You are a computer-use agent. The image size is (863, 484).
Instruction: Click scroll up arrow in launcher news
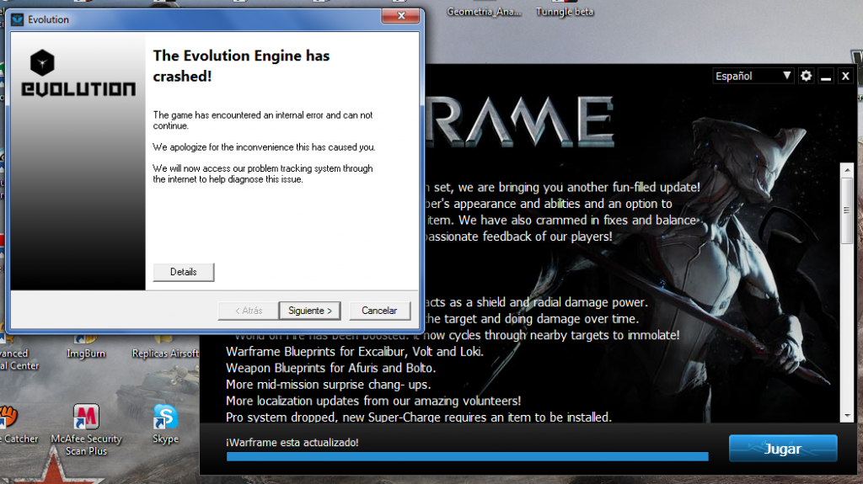coord(848,170)
